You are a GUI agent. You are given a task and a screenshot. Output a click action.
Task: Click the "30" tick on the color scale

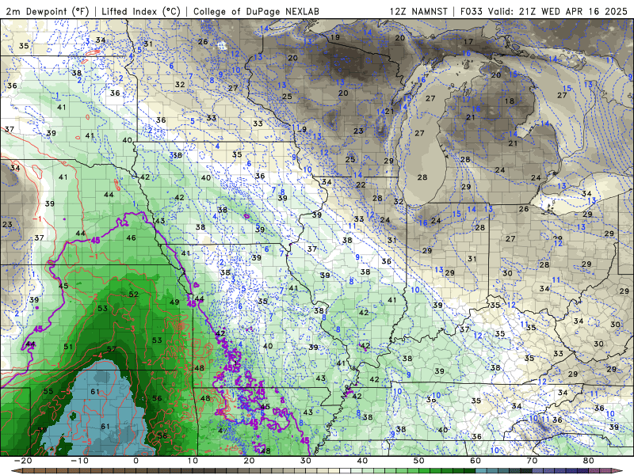pos(306,461)
